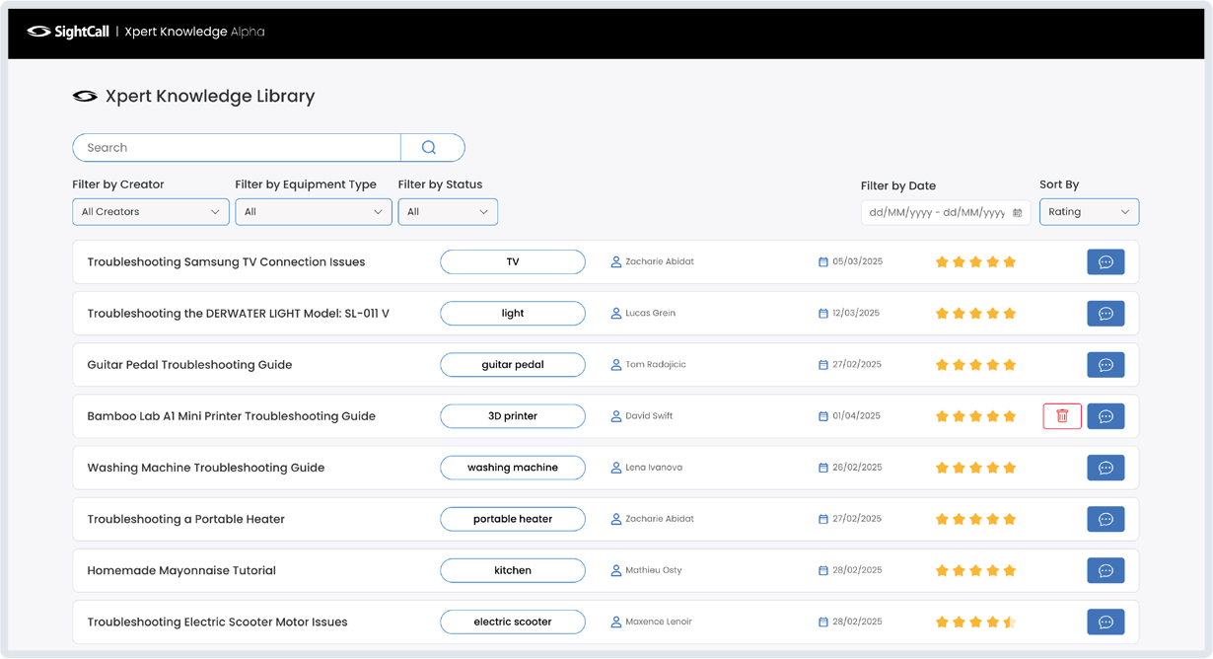Viewport: 1213px width, 659px height.
Task: Open chat for Washing Machine Troubleshooting Guide
Action: 1106,468
